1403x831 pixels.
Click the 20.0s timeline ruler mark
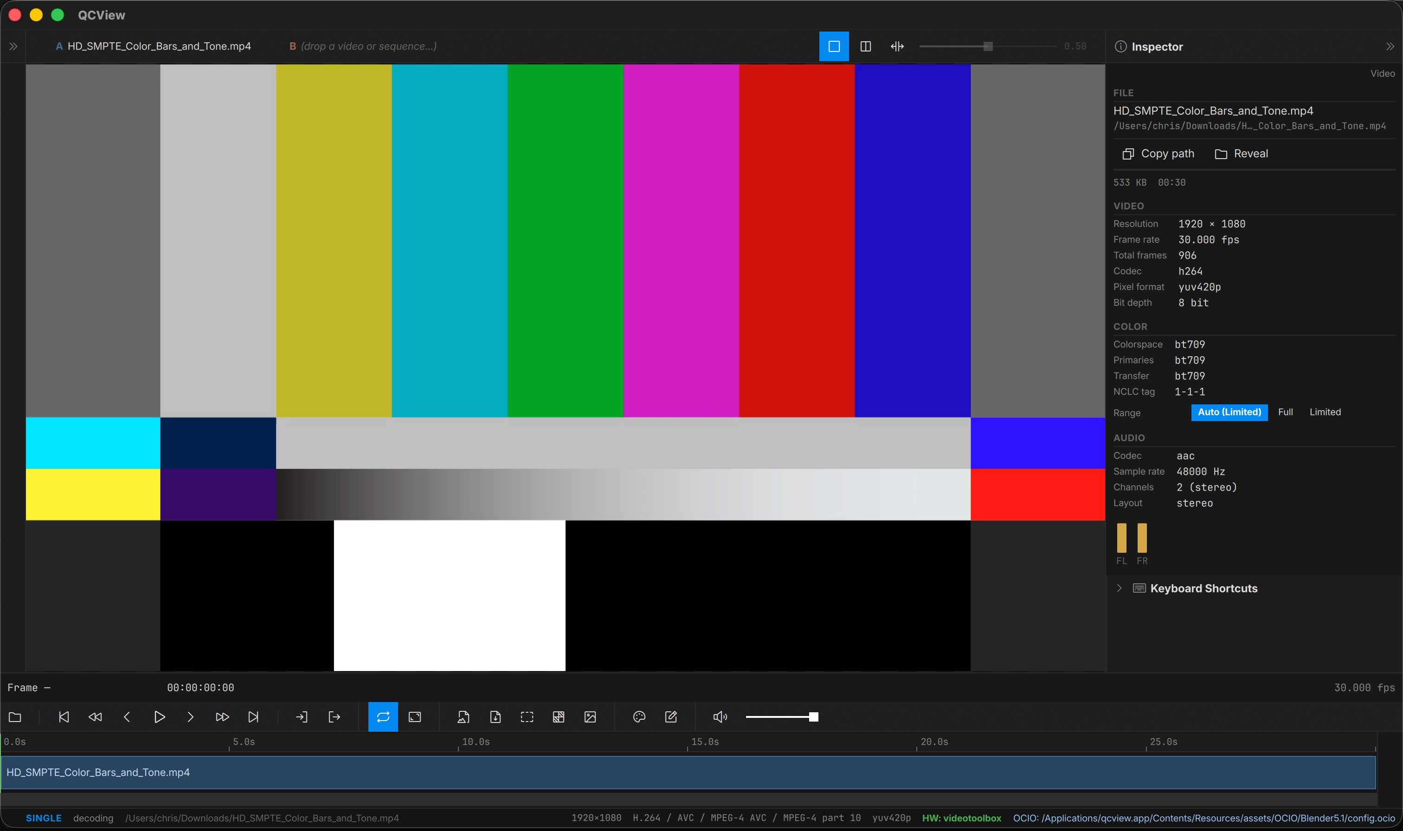[x=934, y=742]
